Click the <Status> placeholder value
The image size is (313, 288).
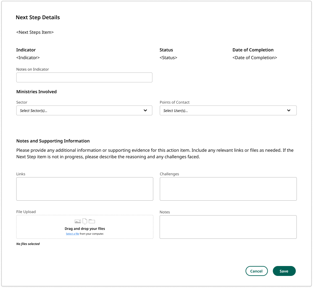(168, 58)
